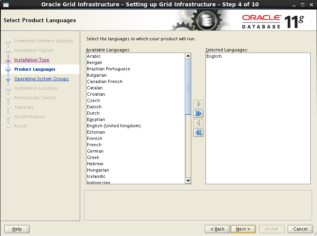Cancel the Grid Infrastructure installation
This screenshot has width=317, height=236.
pyautogui.click(x=300, y=229)
